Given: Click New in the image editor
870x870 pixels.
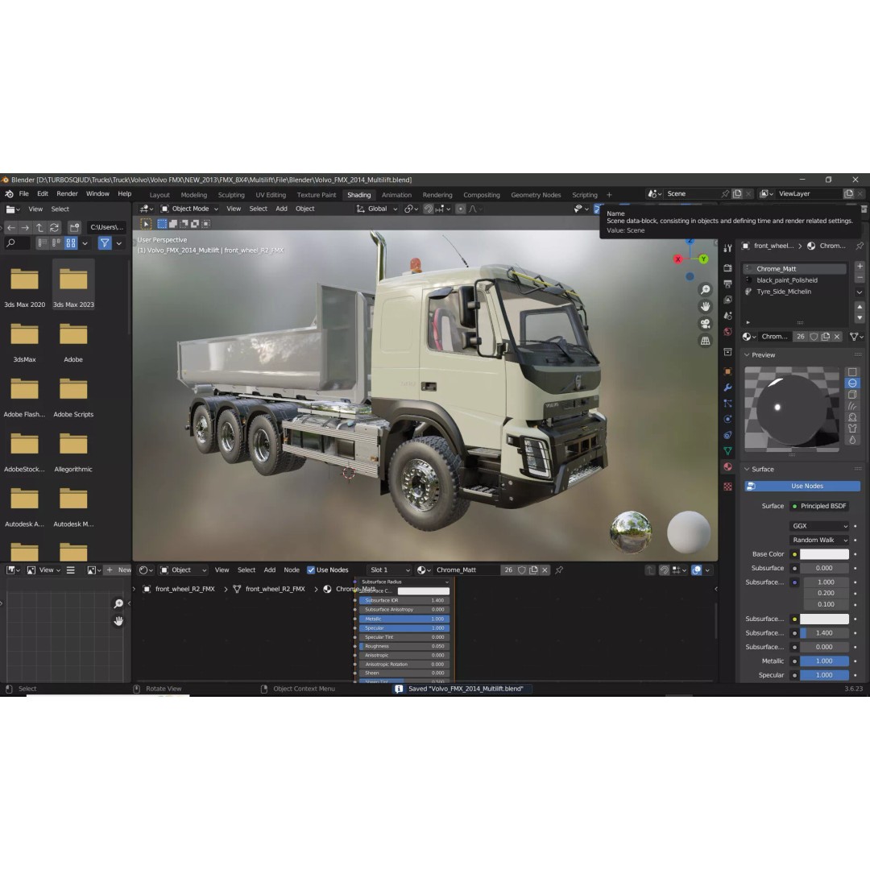Looking at the screenshot, I should coord(118,570).
